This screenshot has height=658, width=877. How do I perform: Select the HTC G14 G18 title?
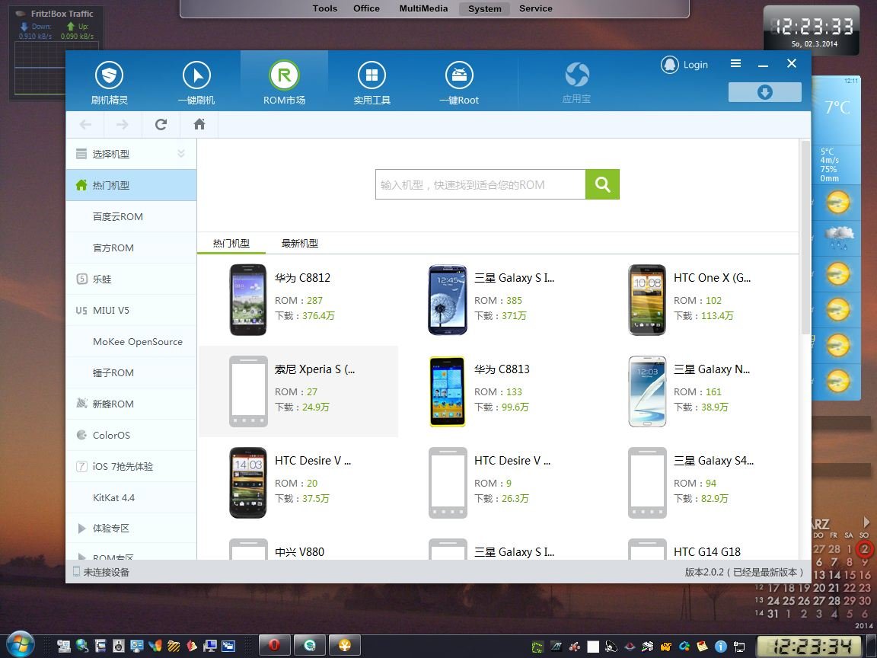point(707,551)
